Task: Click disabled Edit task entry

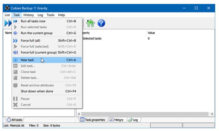Action: point(47,66)
